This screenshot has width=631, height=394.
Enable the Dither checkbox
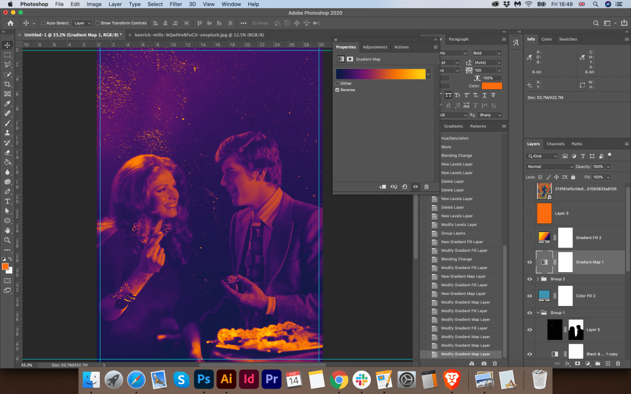[x=338, y=83]
